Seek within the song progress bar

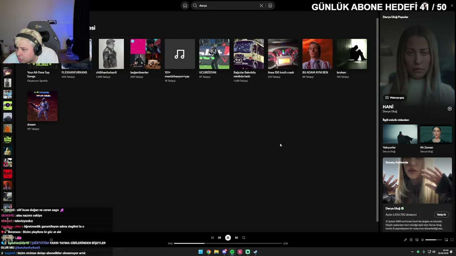click(x=228, y=244)
